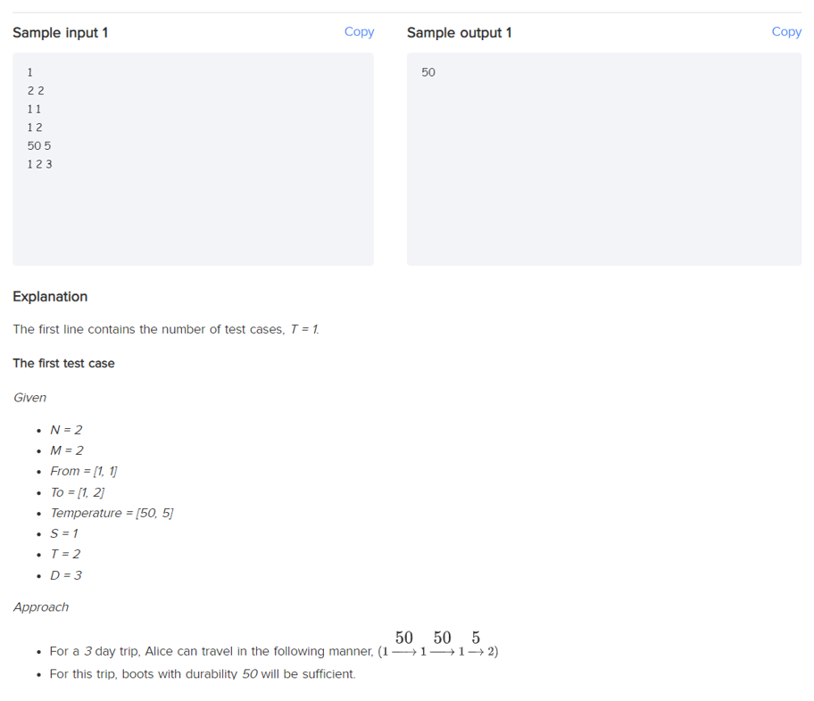Click the 'D = 3' bullet item
Image resolution: width=814 pixels, height=701 pixels.
[66, 575]
